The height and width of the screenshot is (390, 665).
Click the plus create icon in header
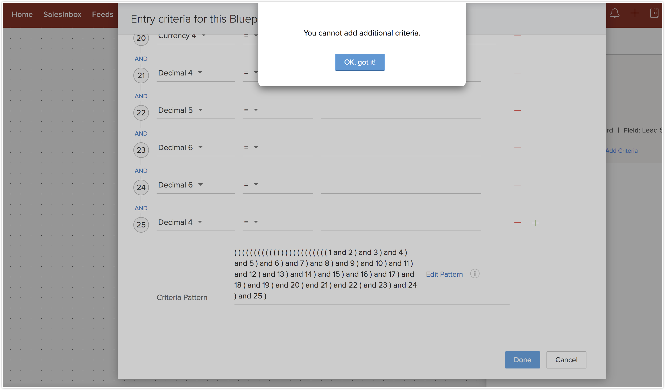click(635, 13)
